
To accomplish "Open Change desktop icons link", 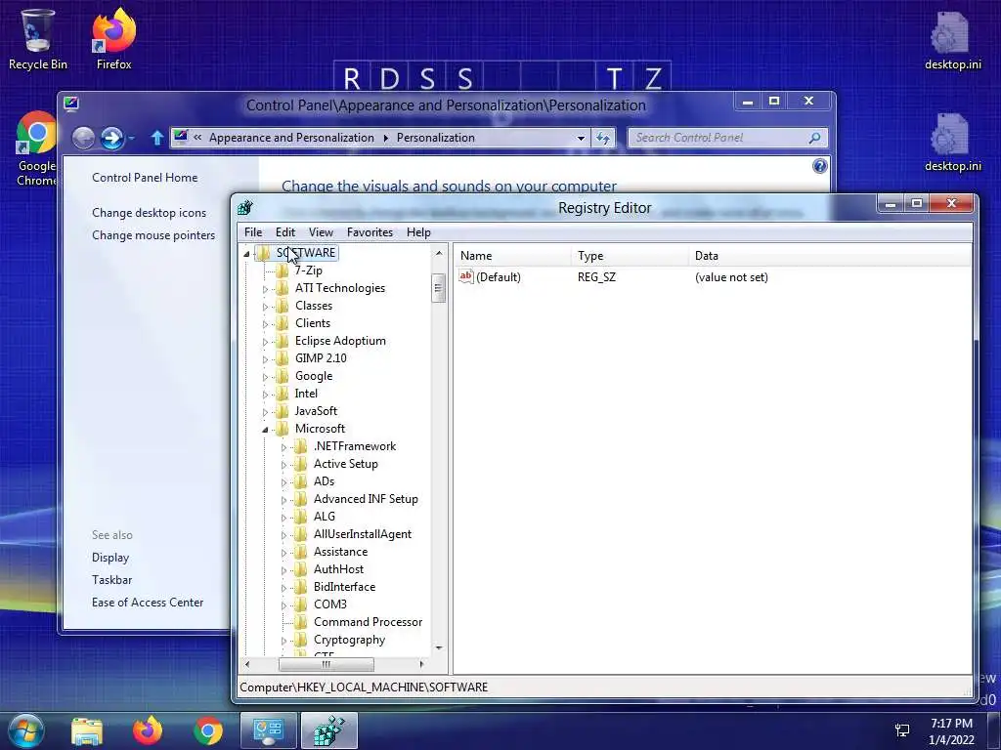I will [149, 212].
